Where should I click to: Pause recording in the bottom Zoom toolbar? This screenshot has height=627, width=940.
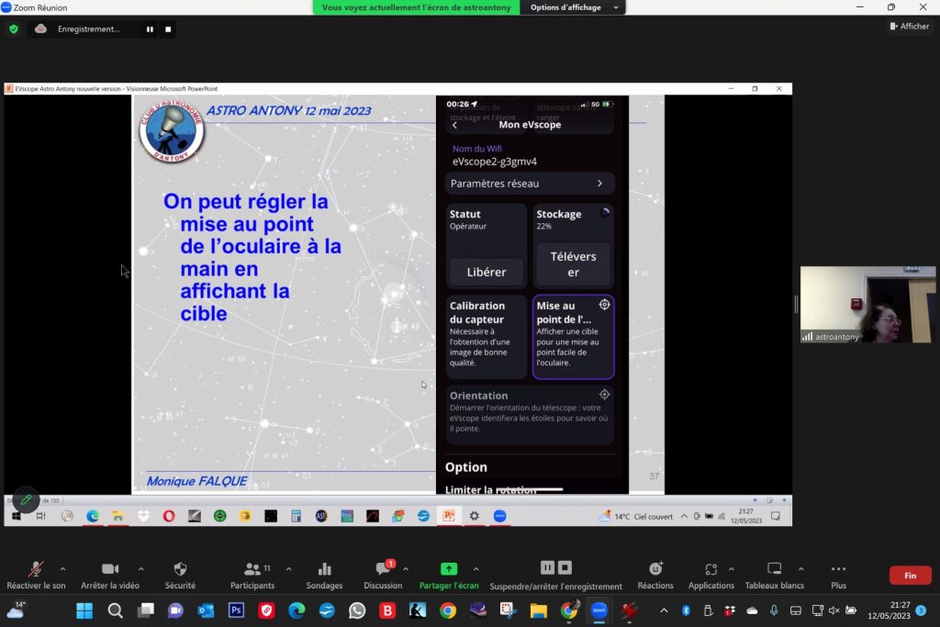pyautogui.click(x=547, y=567)
